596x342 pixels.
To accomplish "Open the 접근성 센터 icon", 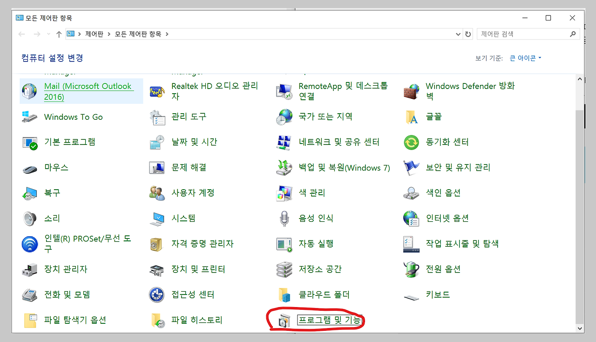I will pyautogui.click(x=157, y=295).
